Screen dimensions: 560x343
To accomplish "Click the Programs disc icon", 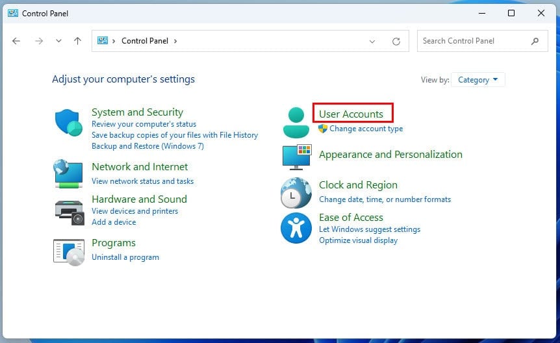I will pos(69,252).
